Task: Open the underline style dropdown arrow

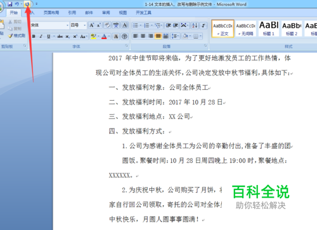Action: tap(54, 37)
